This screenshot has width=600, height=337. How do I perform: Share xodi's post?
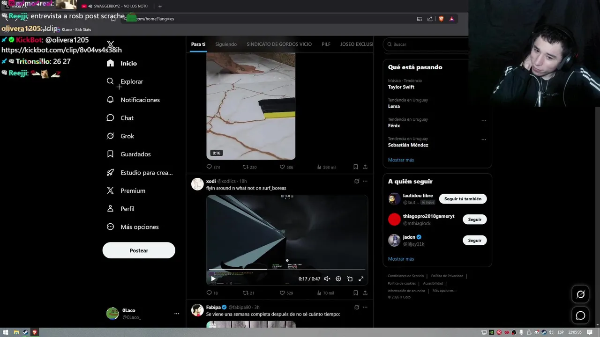365,293
